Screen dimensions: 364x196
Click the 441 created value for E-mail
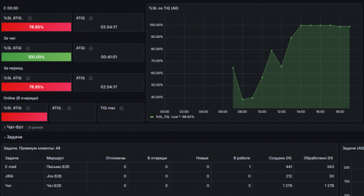[x=289, y=167]
